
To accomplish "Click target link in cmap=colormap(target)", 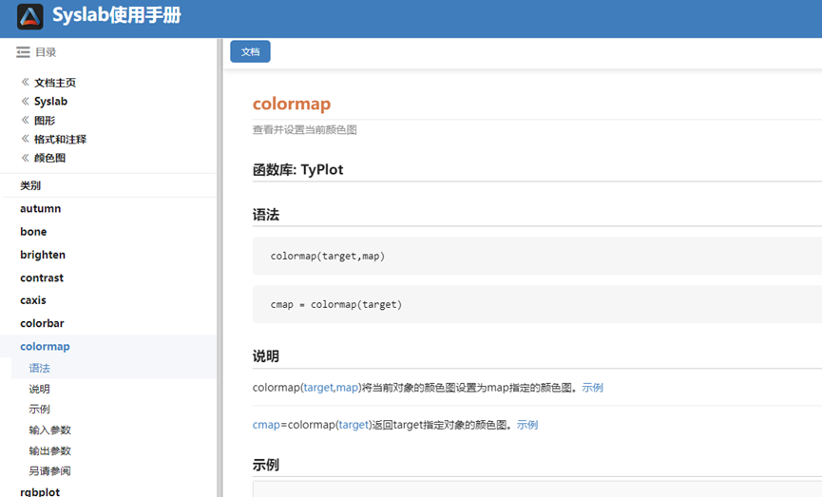I will 354,425.
